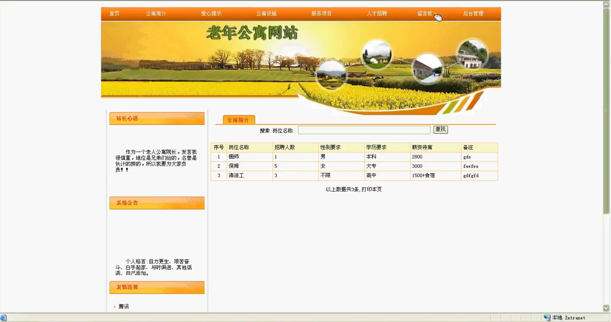The image size is (611, 322).
Task: Click remark cell gds
Action: point(479,157)
